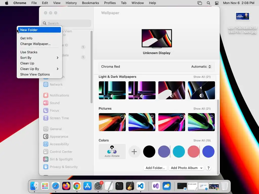This screenshot has width=259, height=194.
Task: Click the Apple menu logo
Action: coord(7,3)
